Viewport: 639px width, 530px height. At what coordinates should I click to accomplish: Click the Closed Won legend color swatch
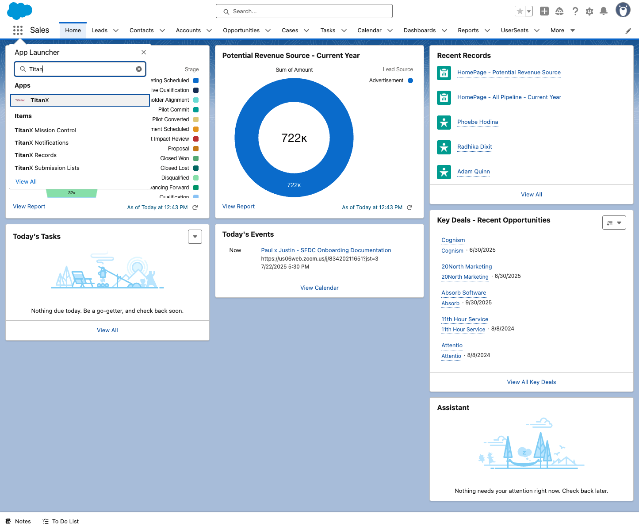(196, 158)
